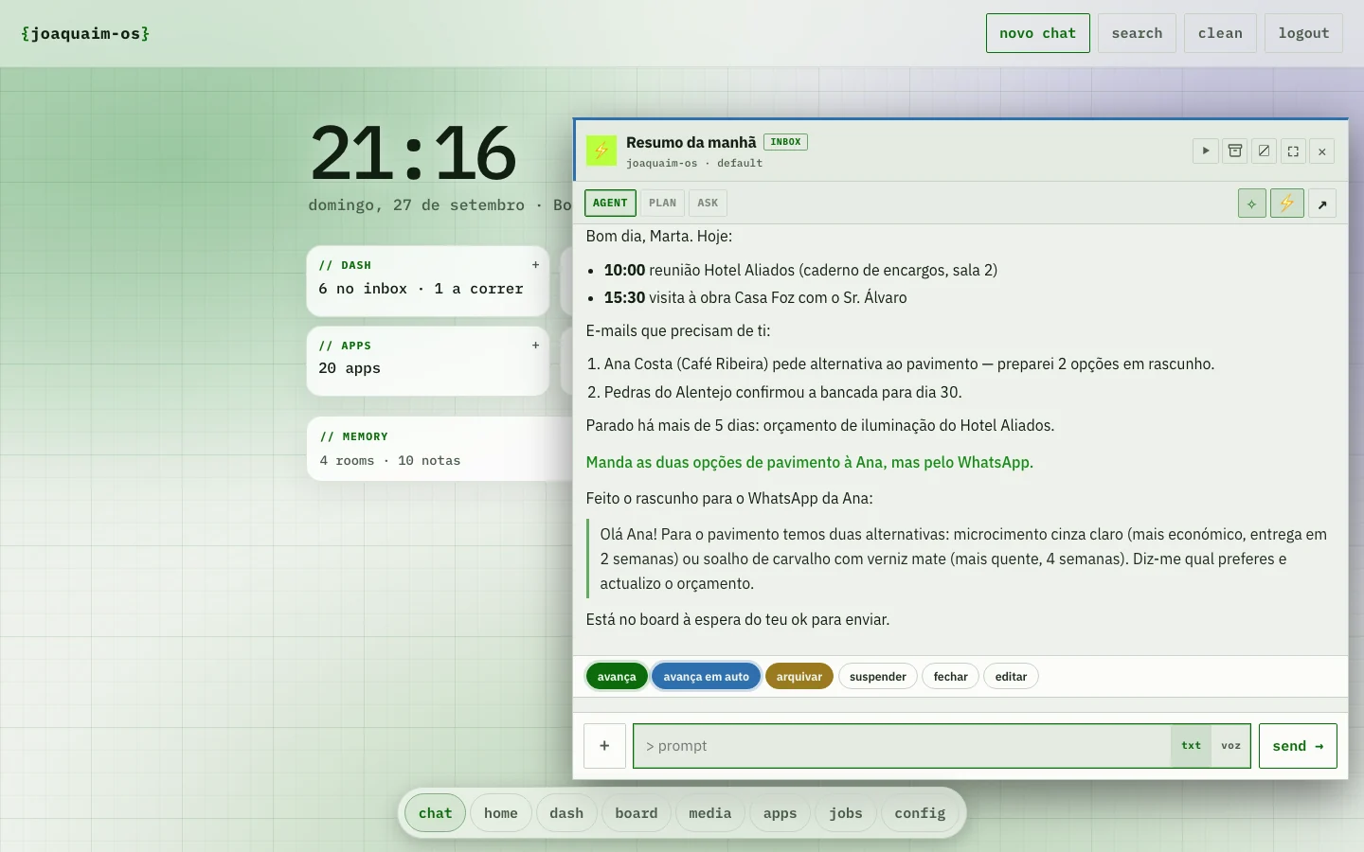Open media from the bottom dock

pos(710,813)
